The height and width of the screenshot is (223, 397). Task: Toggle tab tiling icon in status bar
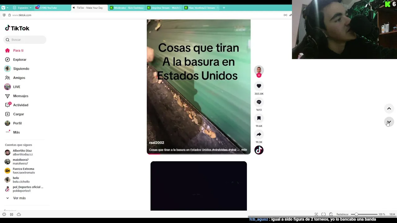(x=323, y=214)
